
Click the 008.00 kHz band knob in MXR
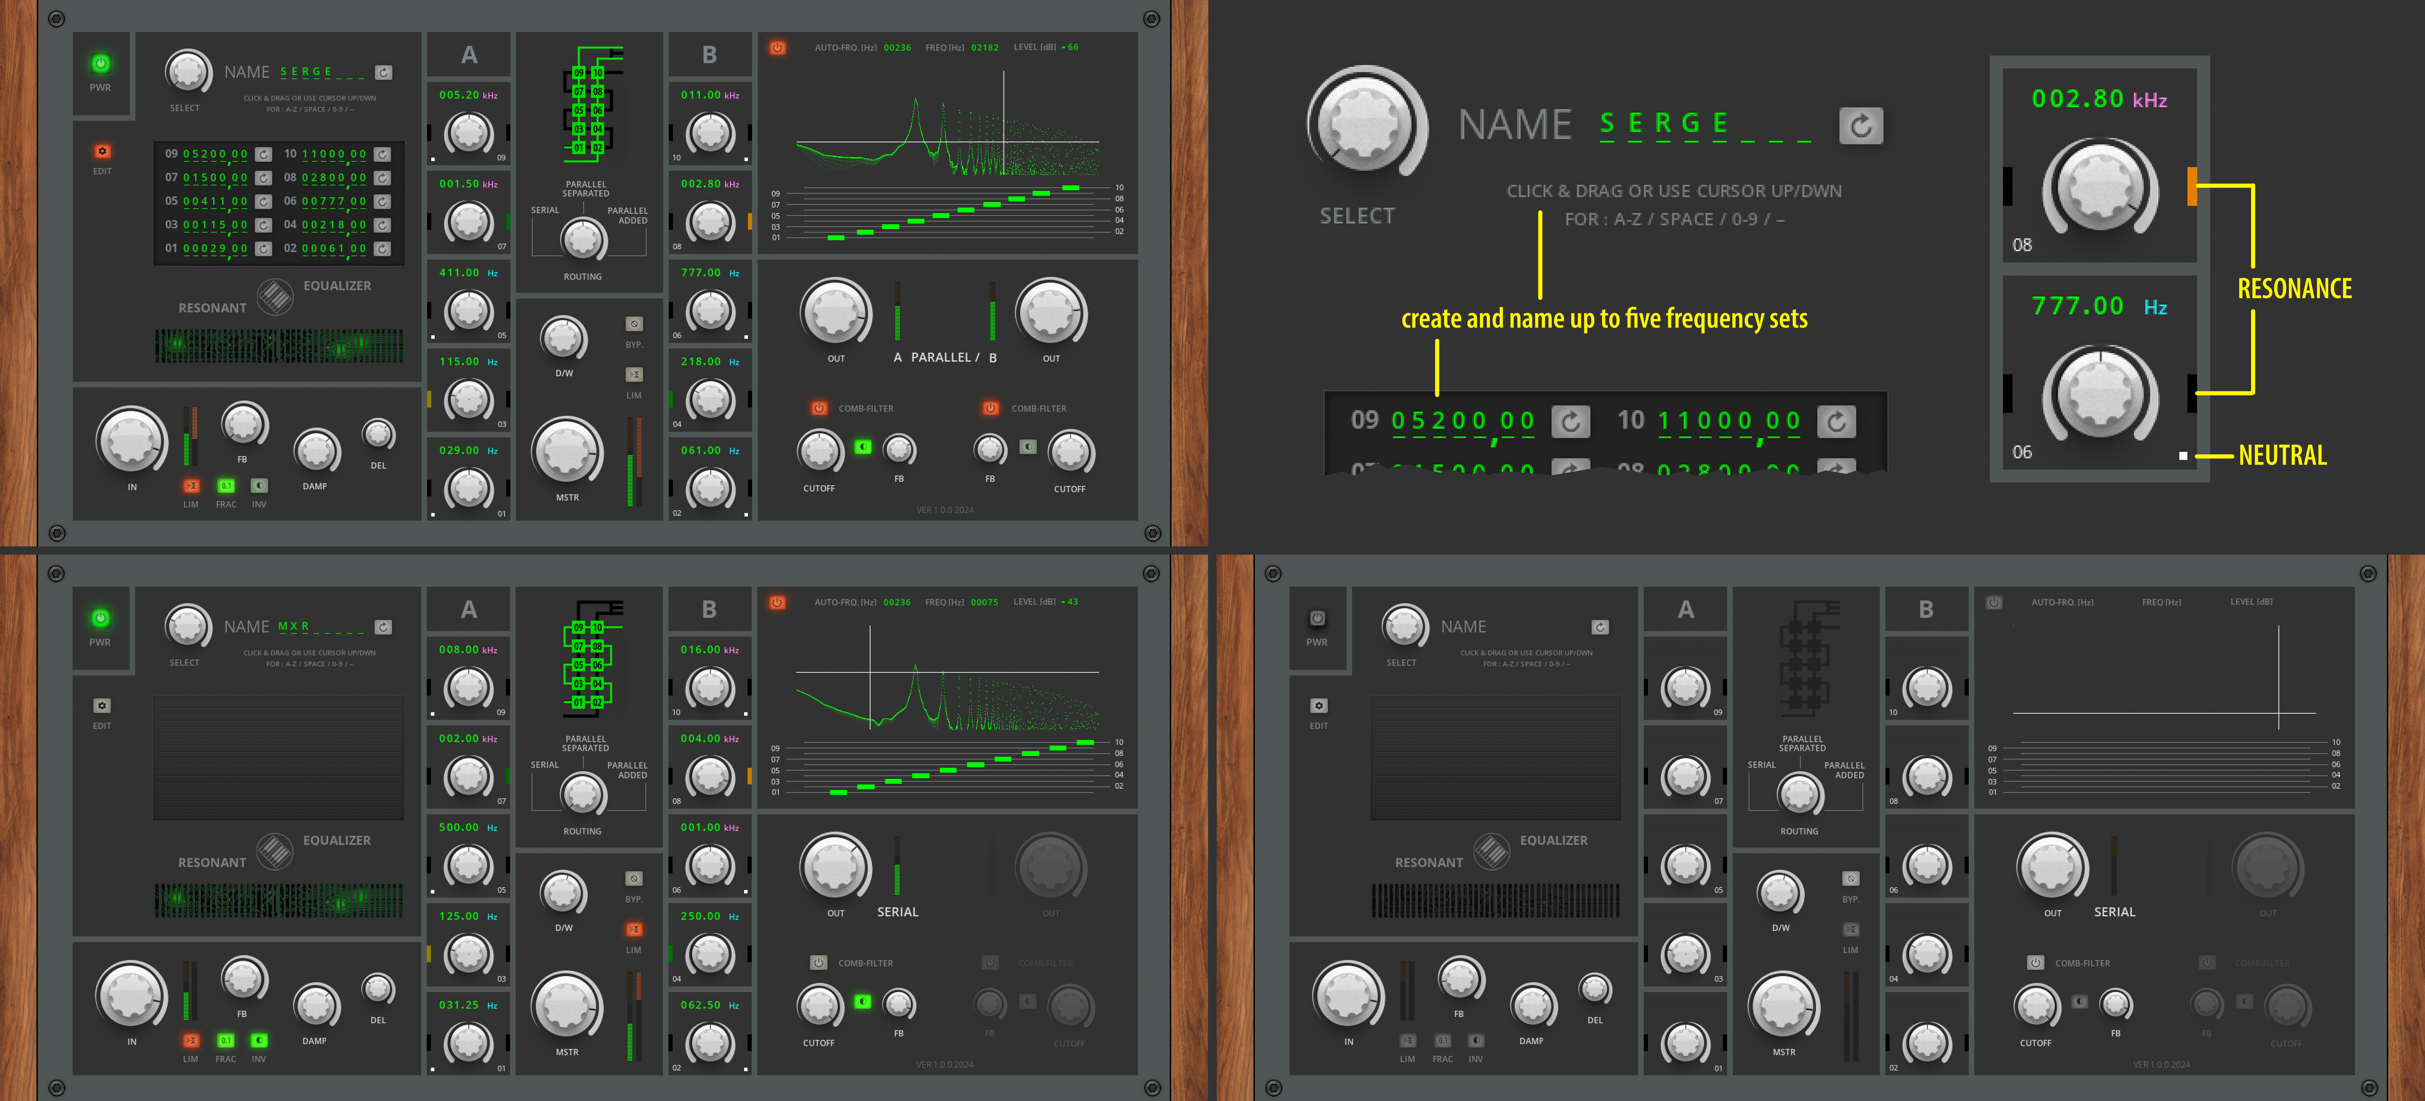[x=469, y=688]
